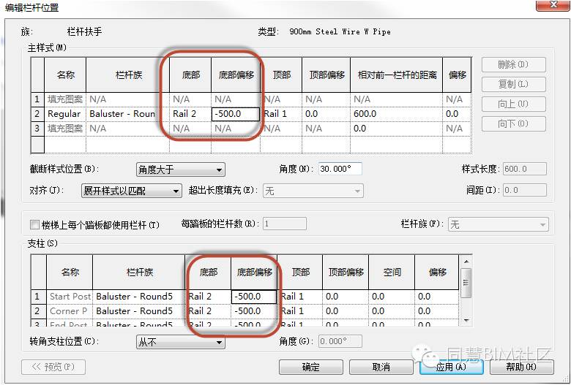Click the 底部偏移 header in 主样式 table
Image resolution: width=571 pixels, height=385 pixels.
pos(236,75)
